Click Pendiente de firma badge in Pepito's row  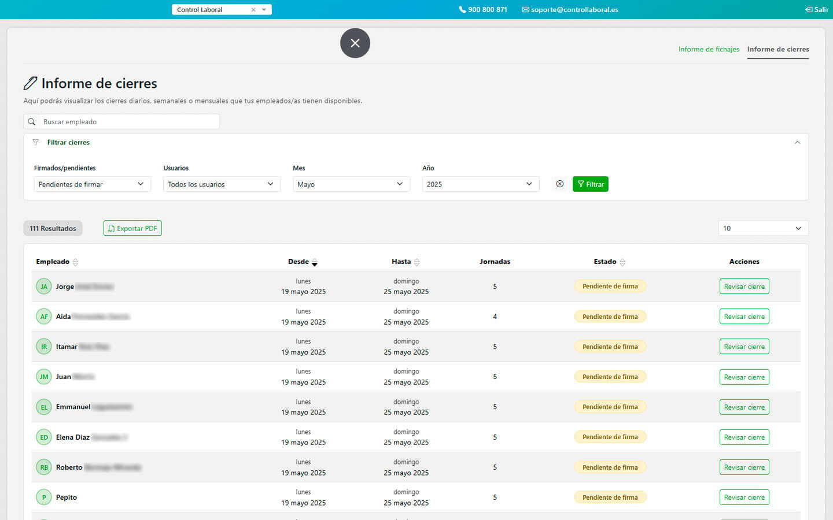pos(610,497)
